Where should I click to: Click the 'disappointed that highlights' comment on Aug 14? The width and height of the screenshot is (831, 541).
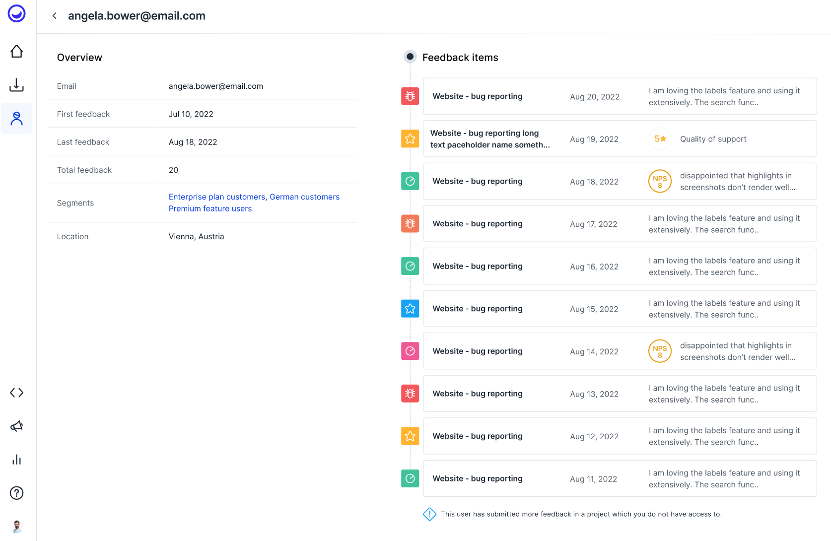(x=738, y=351)
